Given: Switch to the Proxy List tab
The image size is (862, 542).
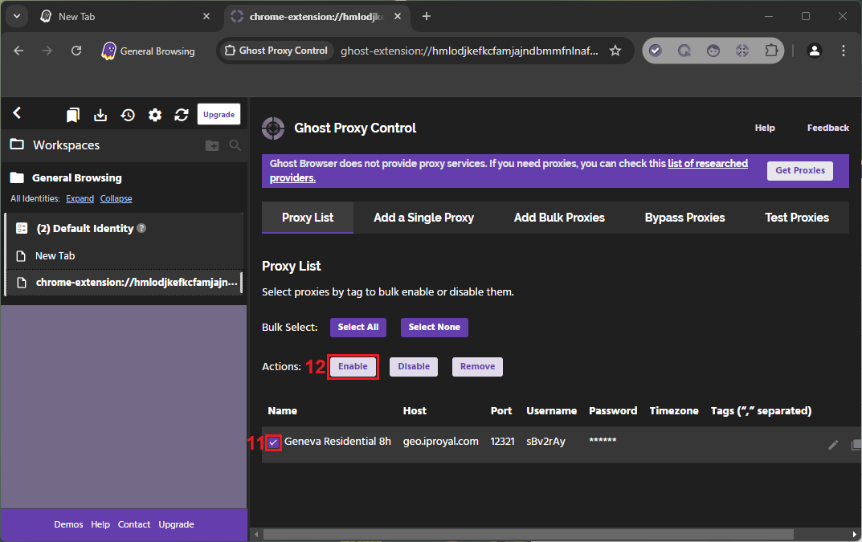Looking at the screenshot, I should (x=308, y=218).
